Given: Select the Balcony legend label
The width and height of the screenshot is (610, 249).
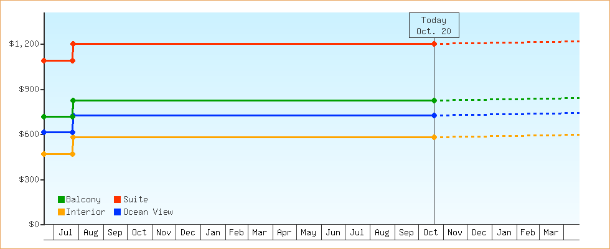Looking at the screenshot, I should click(83, 199).
